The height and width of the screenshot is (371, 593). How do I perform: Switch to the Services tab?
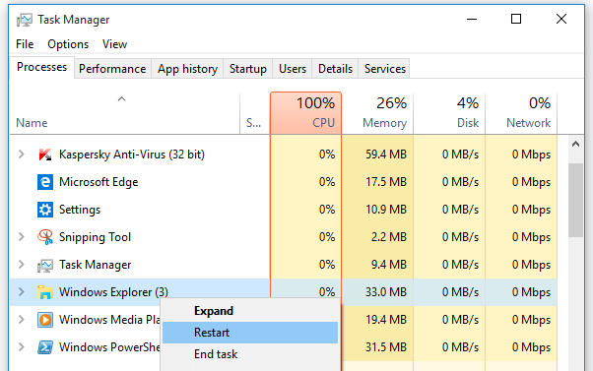[384, 69]
